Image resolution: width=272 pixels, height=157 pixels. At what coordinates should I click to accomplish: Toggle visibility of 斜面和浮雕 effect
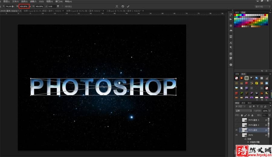point(248,142)
